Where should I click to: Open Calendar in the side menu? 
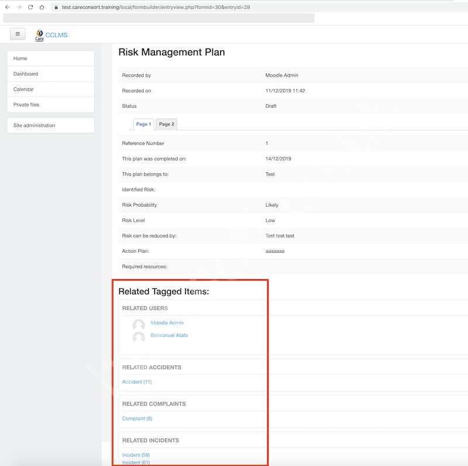point(50,89)
